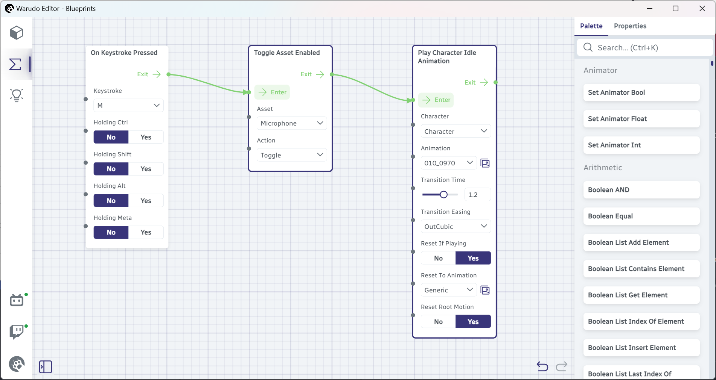Screen dimensions: 716x380
Task: Add Boolean List Contains Element node
Action: coord(641,269)
